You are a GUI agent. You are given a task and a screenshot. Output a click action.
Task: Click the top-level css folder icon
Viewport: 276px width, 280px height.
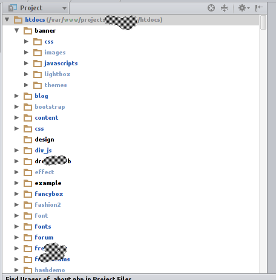click(28, 129)
